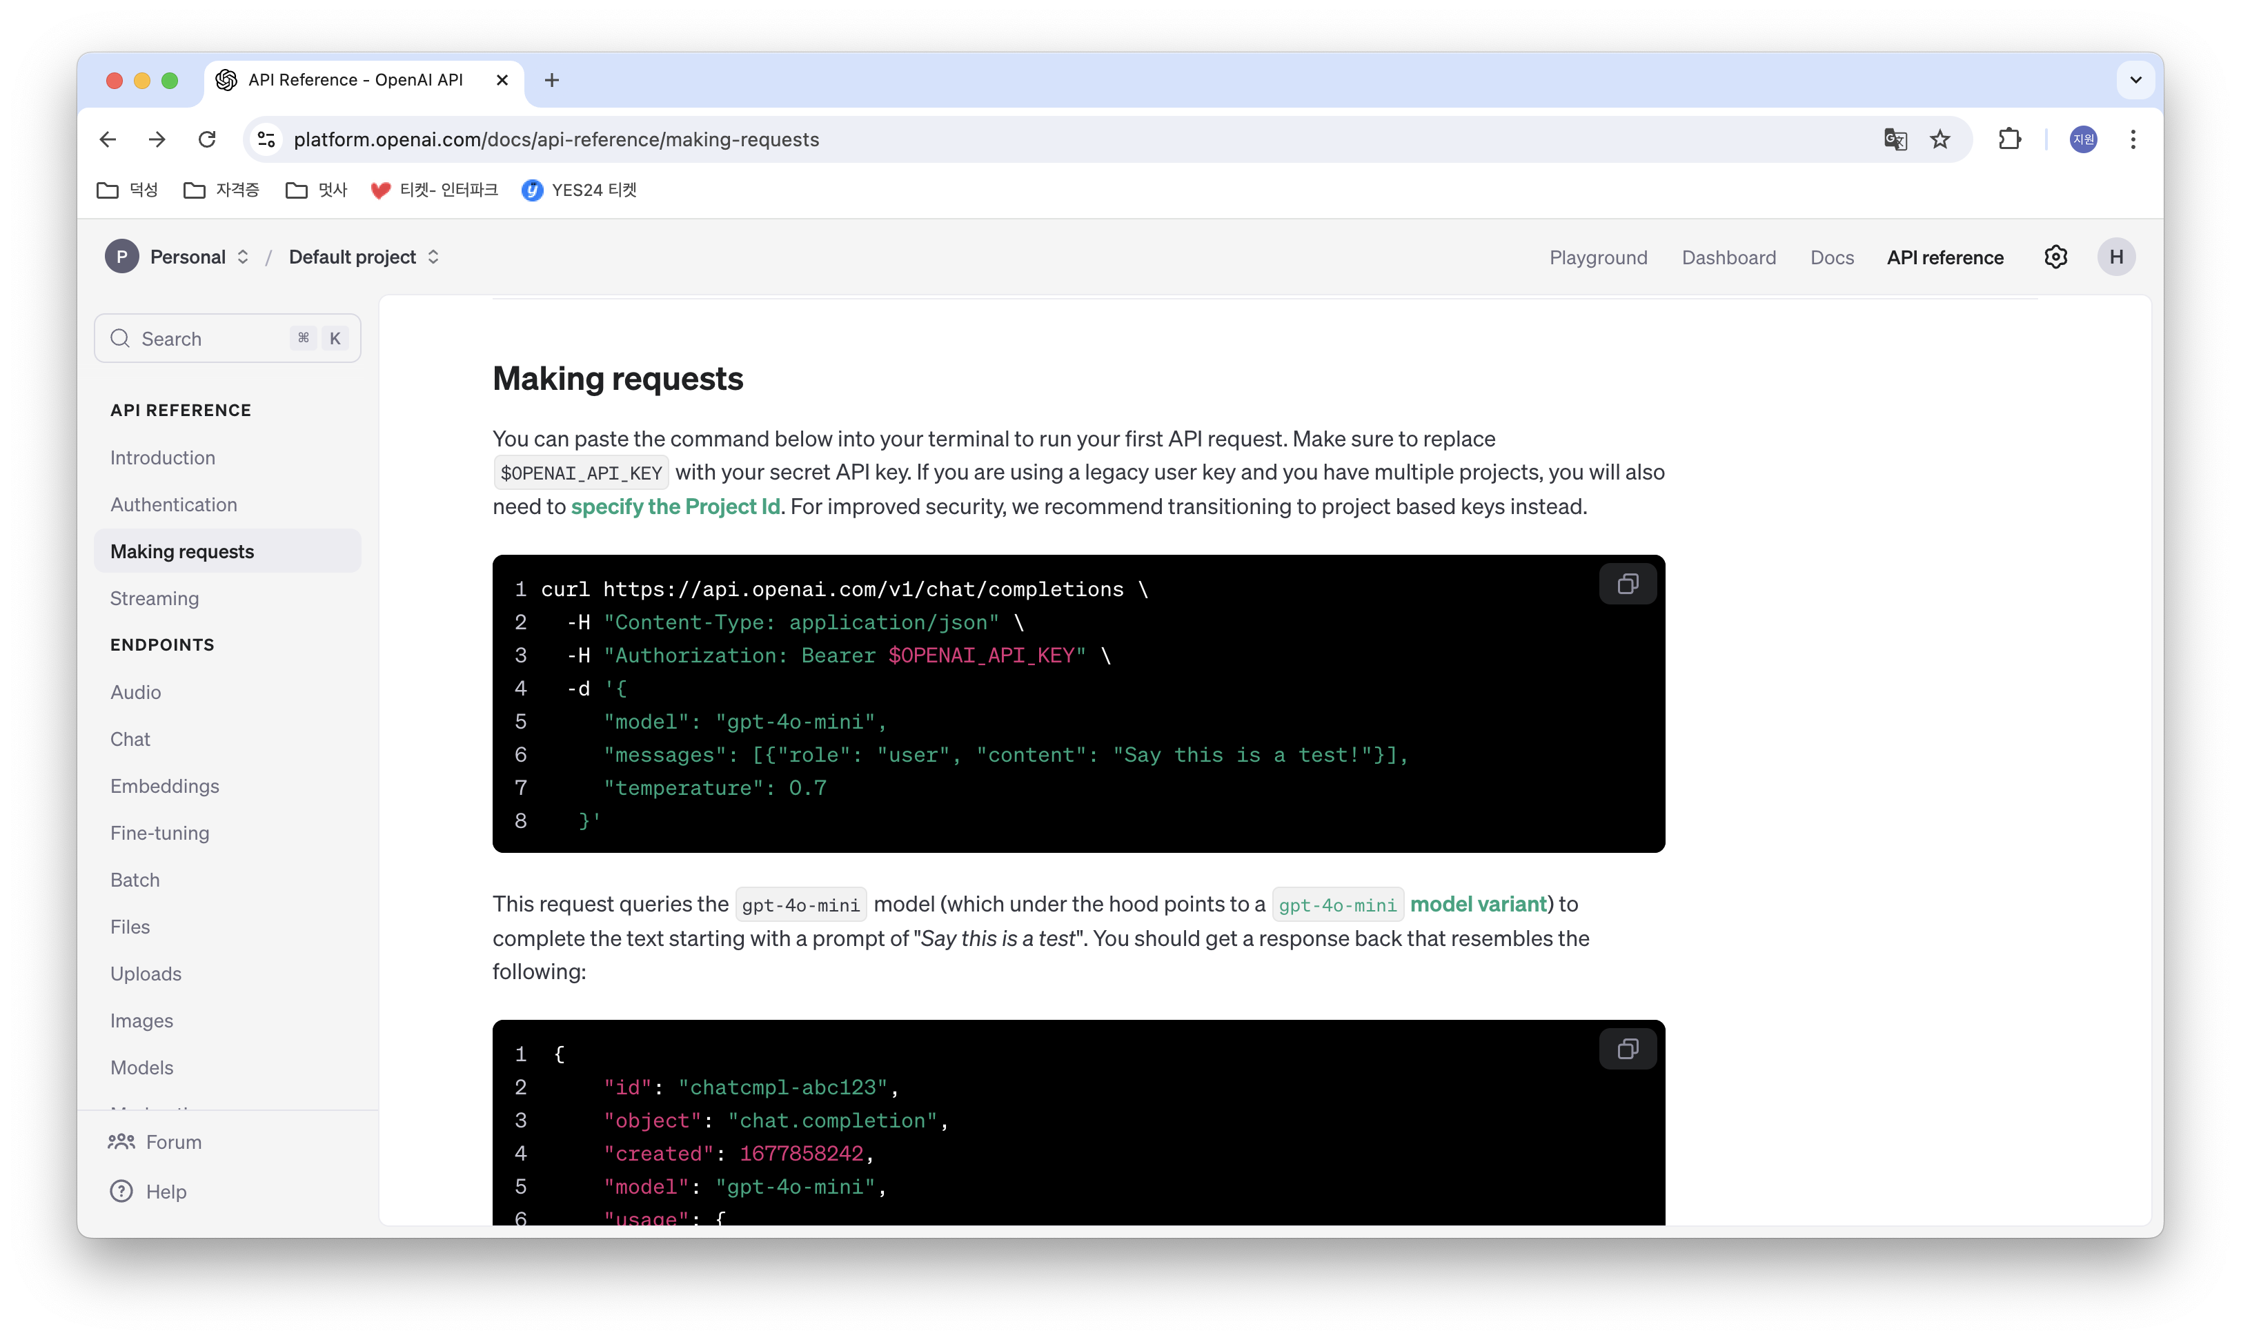
Task: Open the tab search chevron dropdown
Action: click(x=2135, y=79)
